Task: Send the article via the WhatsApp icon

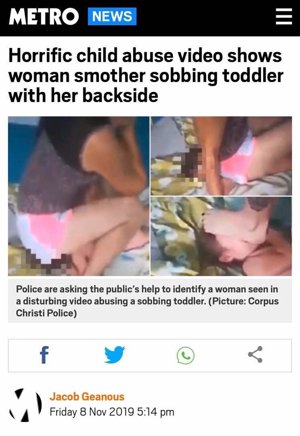Action: tap(185, 355)
